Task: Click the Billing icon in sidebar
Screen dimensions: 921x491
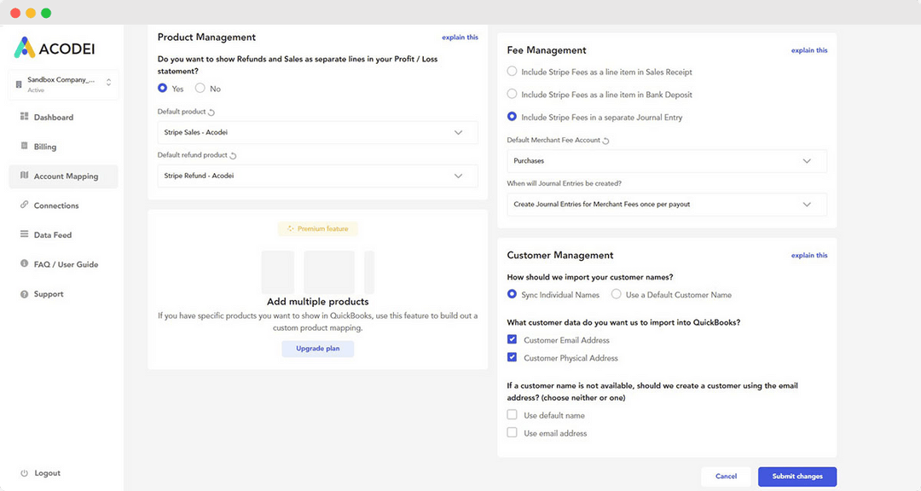Action: pos(25,147)
